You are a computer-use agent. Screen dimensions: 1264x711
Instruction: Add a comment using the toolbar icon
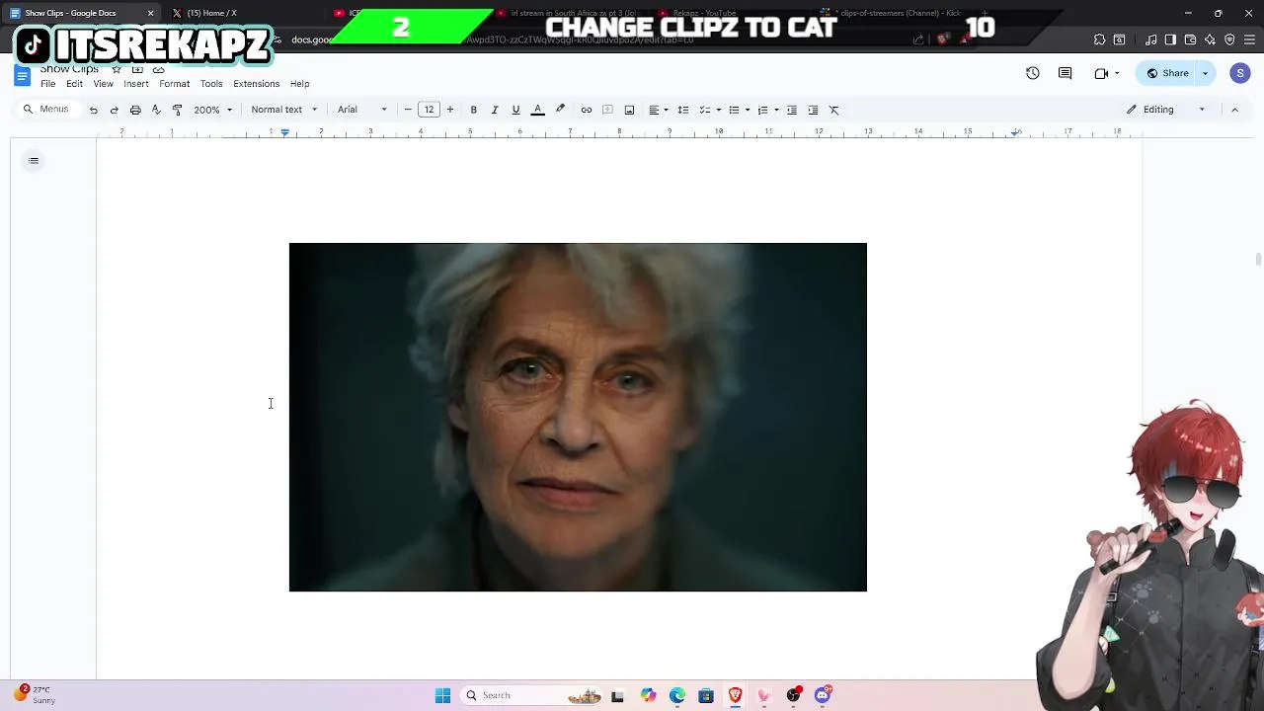coord(608,110)
